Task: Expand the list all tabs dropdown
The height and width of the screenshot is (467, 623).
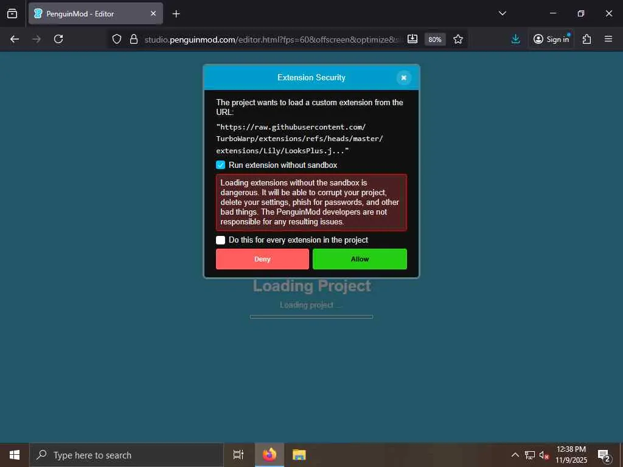Action: 503,13
